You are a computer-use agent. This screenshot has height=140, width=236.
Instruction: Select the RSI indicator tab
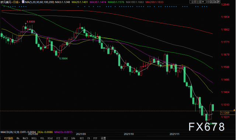tap(82, 139)
